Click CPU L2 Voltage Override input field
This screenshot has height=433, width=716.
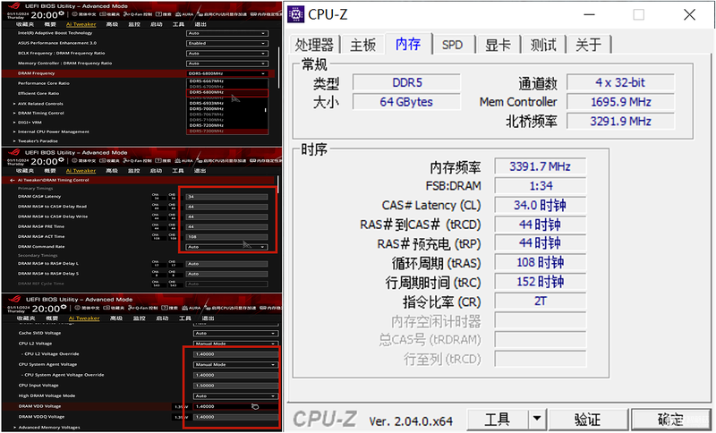pos(236,354)
